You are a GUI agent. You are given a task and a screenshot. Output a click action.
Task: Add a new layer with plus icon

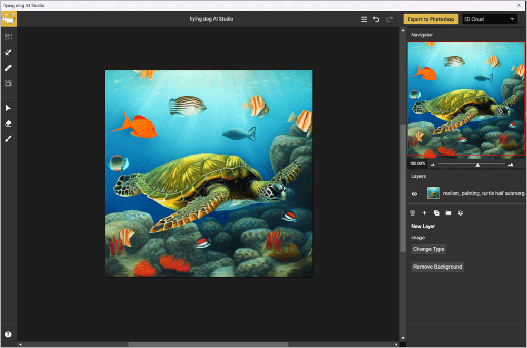point(424,213)
